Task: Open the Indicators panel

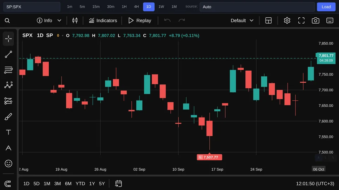Action: pos(103,20)
